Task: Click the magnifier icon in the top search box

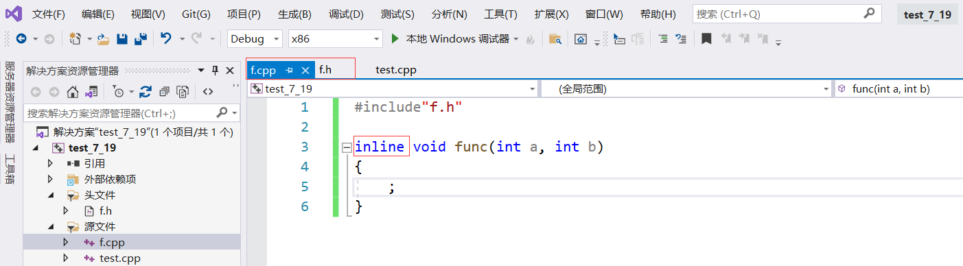Action: pos(869,13)
